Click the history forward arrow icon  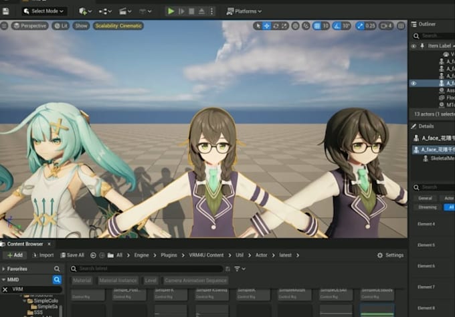102,255
